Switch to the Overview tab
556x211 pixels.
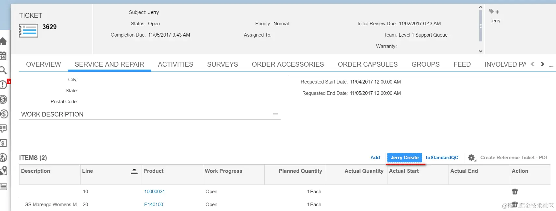point(44,64)
